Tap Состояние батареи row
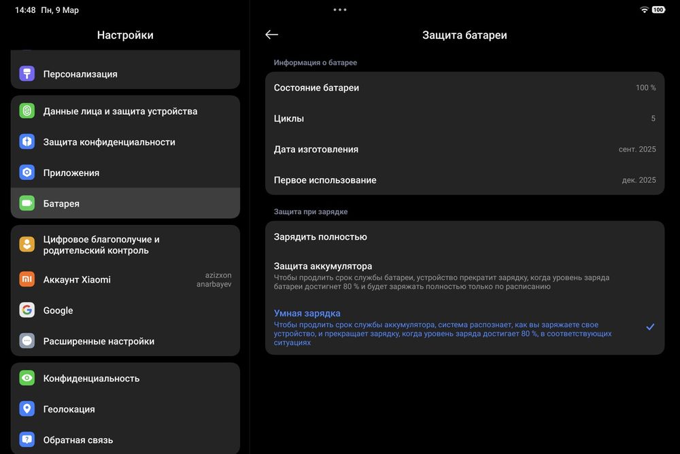680x454 pixels. [x=465, y=88]
